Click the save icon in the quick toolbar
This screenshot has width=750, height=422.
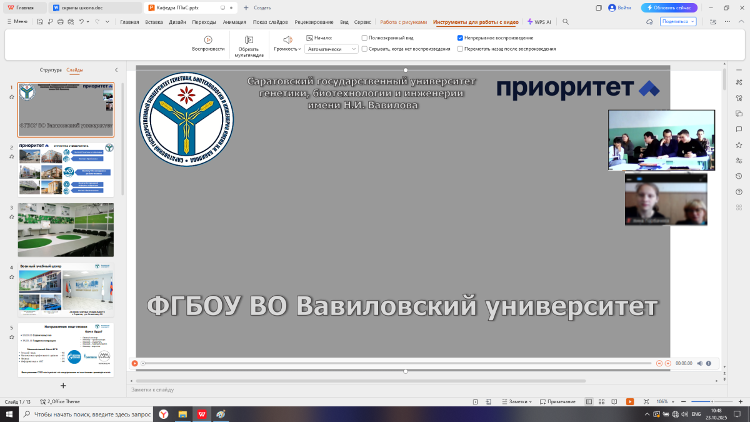pos(41,22)
